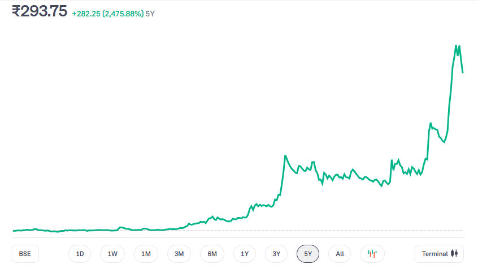Image resolution: width=478 pixels, height=273 pixels.
Task: Select the 1W time range
Action: 112,254
